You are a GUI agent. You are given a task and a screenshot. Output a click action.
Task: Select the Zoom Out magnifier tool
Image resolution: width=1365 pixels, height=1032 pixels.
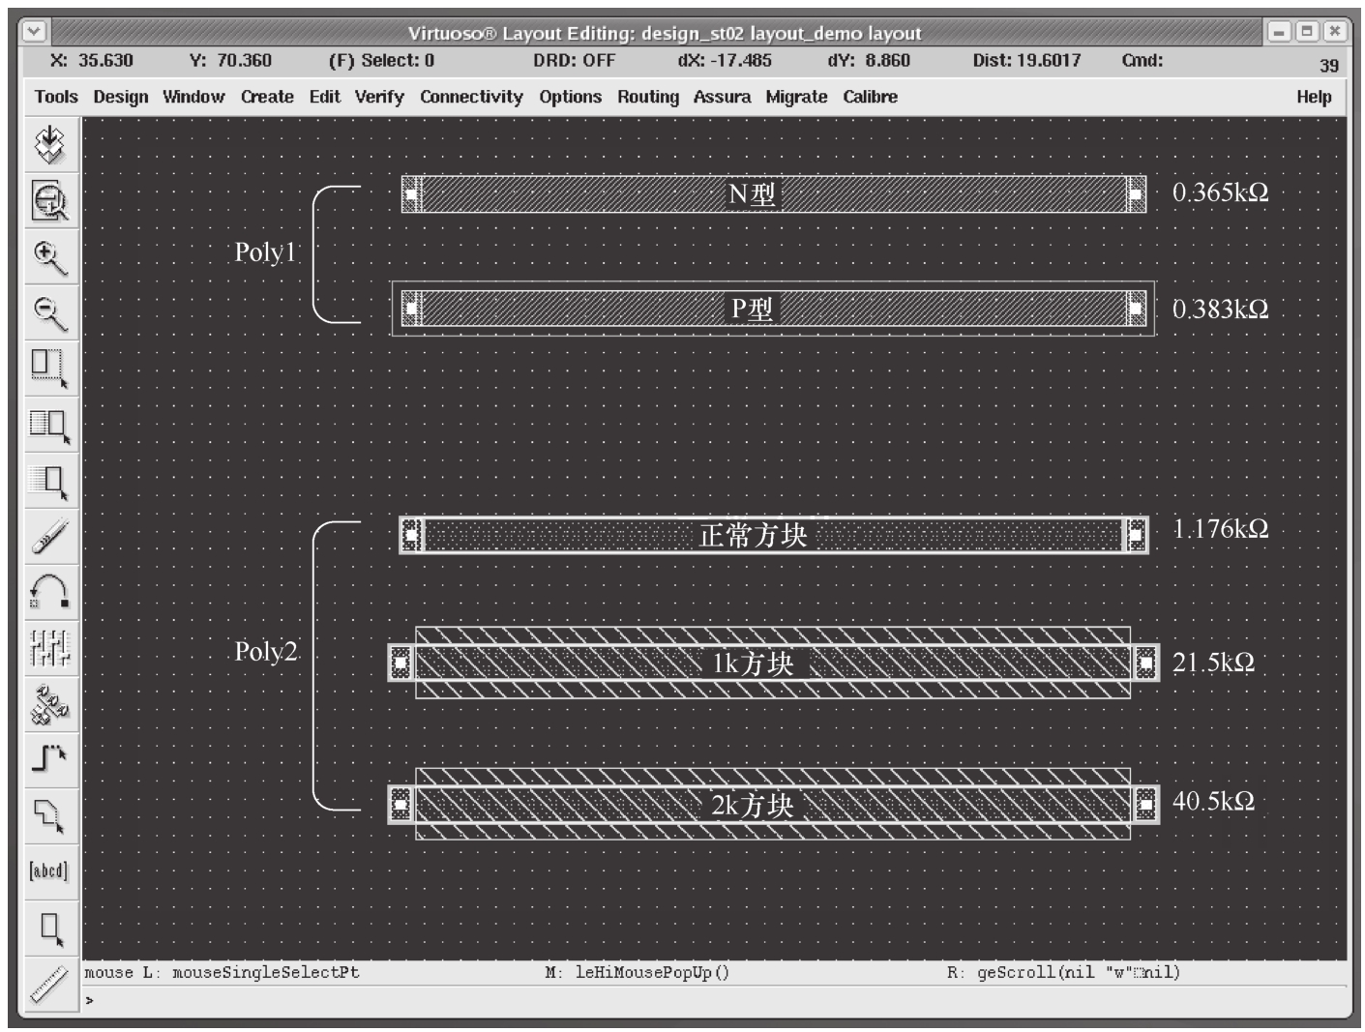point(50,313)
